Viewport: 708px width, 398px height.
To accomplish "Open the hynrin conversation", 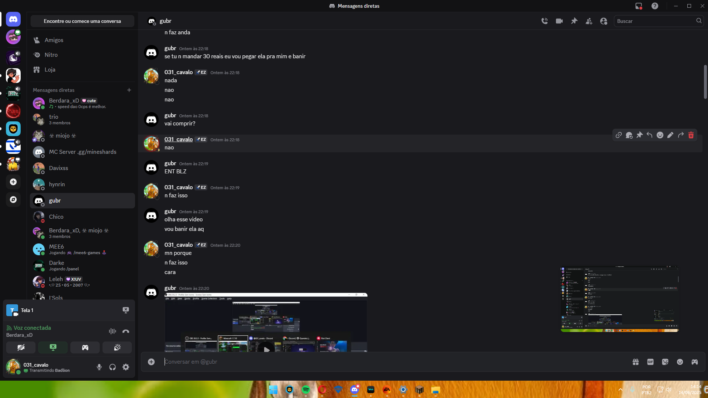I will coord(82,184).
